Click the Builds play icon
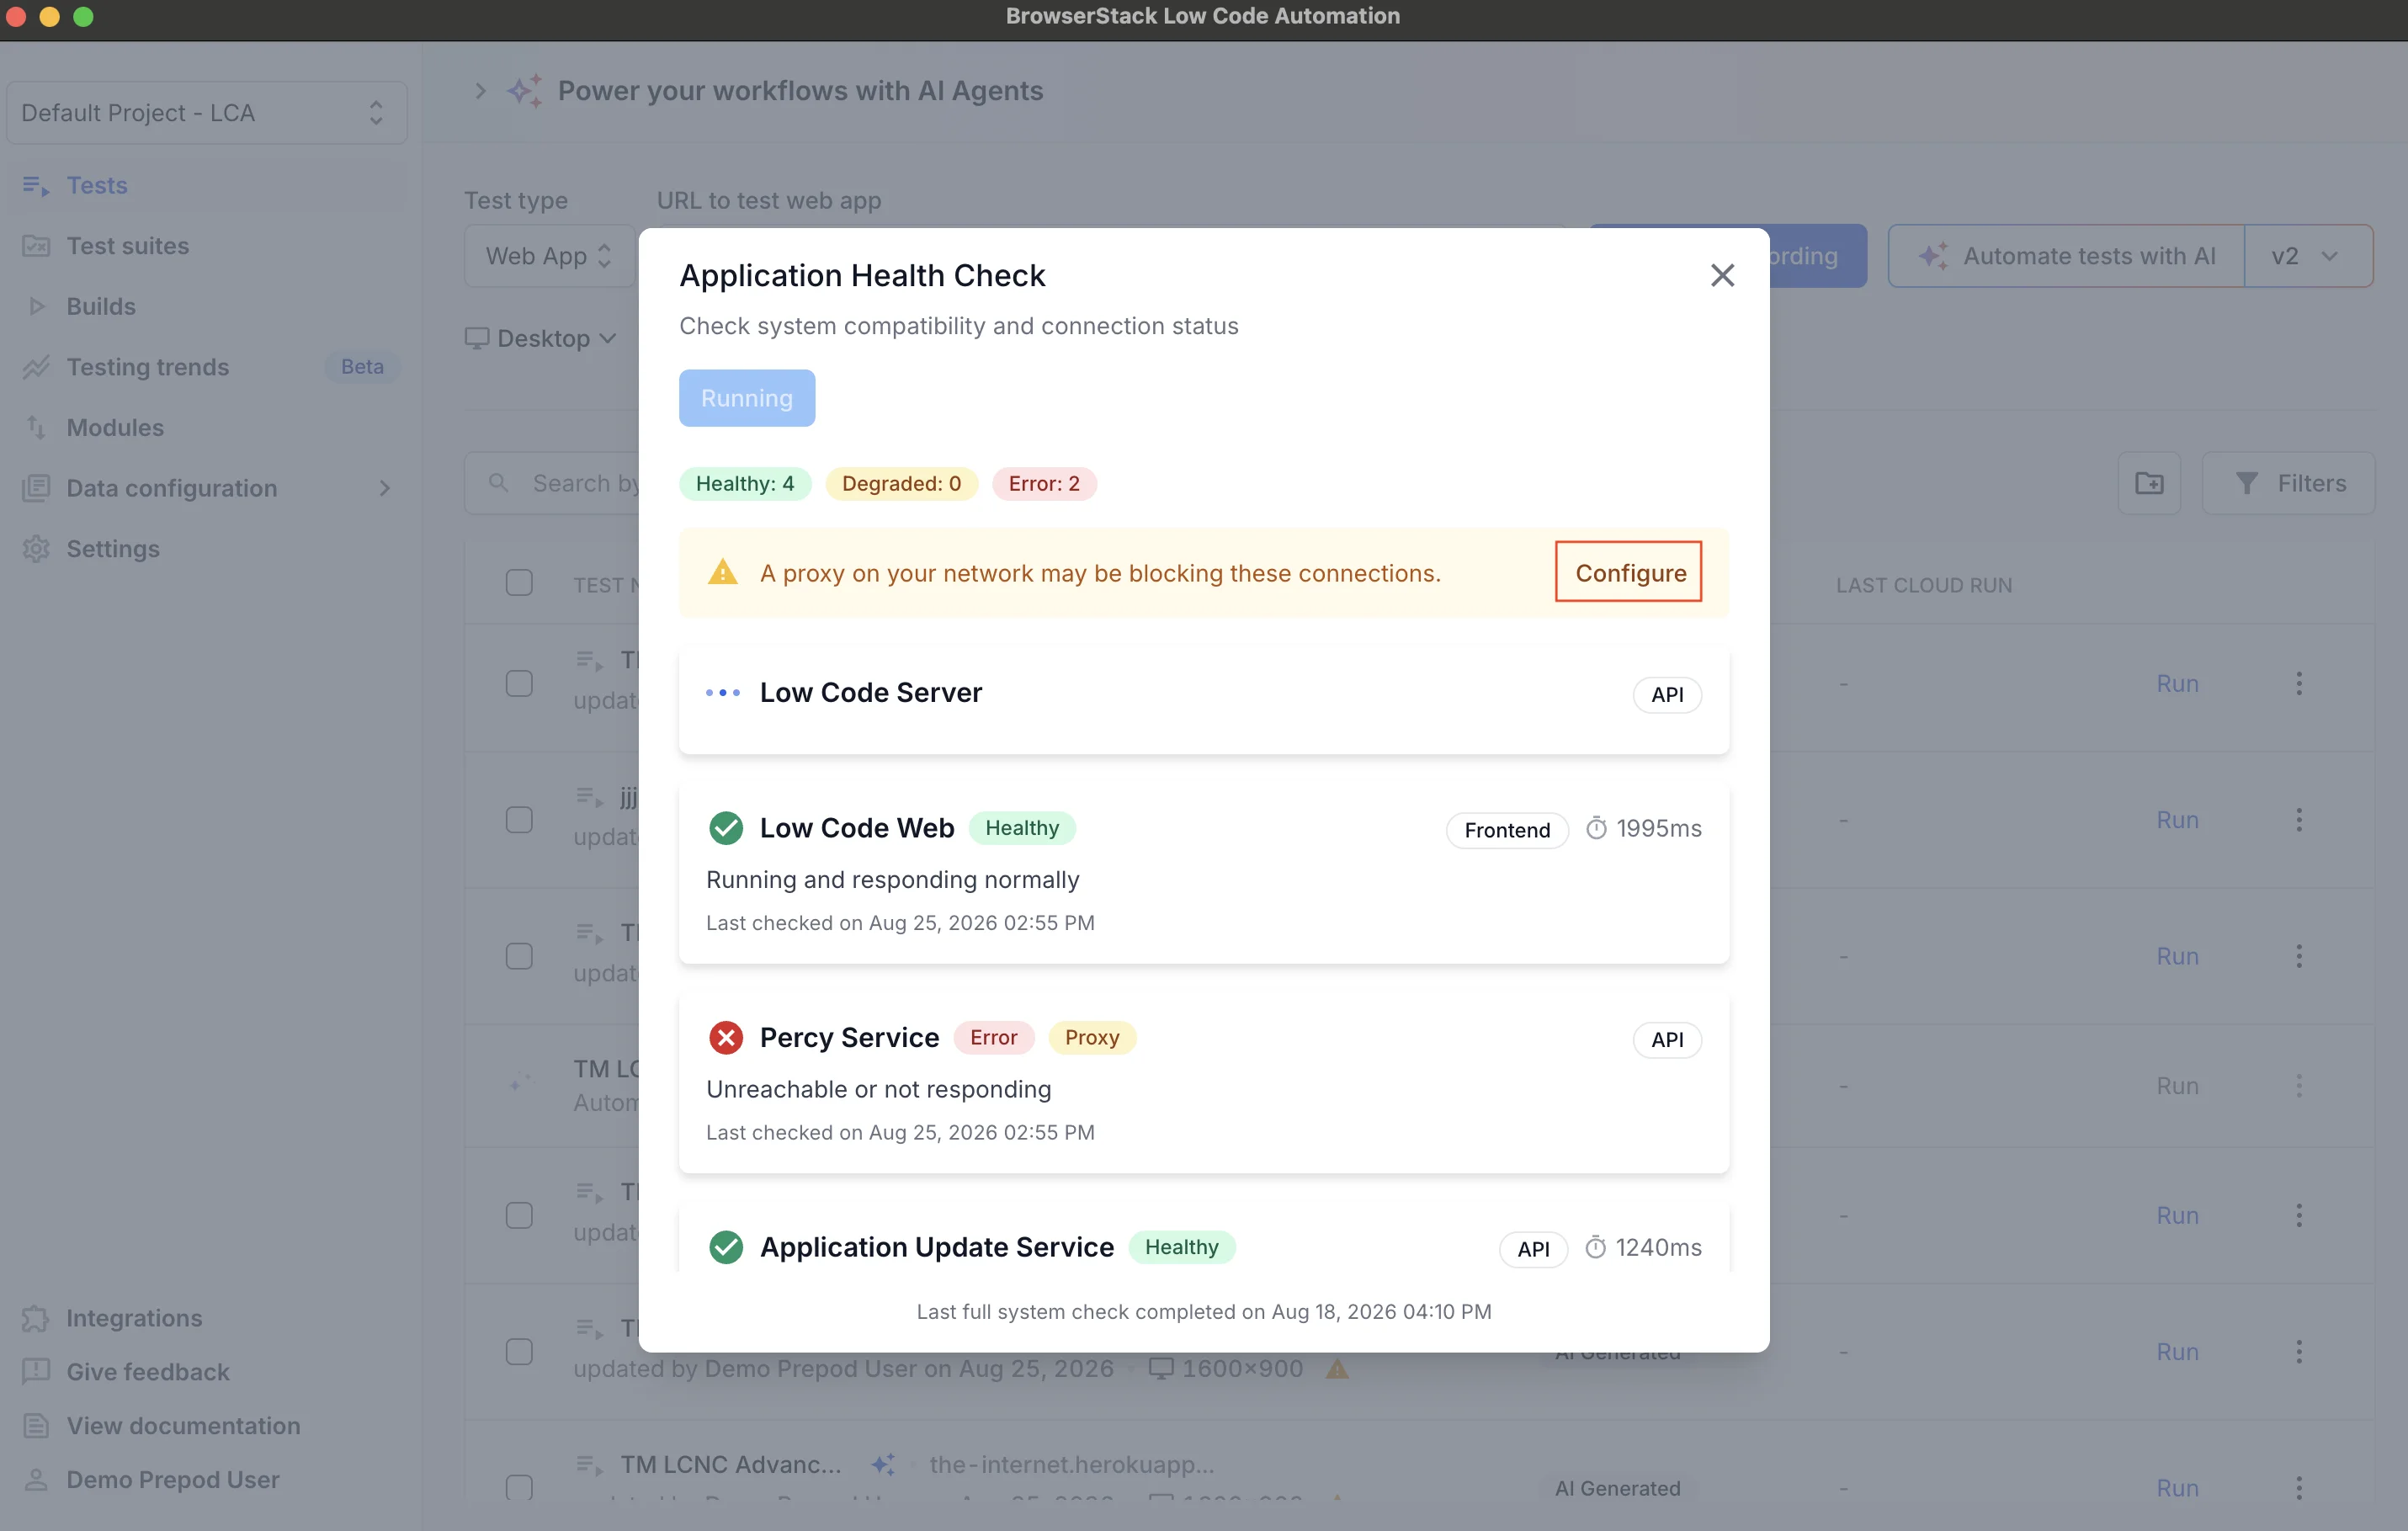This screenshot has height=1531, width=2408. point(37,306)
